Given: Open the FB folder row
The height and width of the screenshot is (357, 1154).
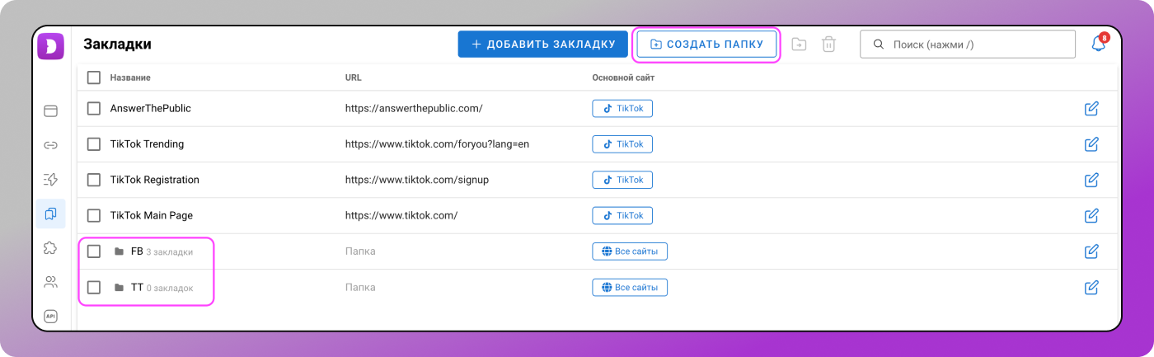Looking at the screenshot, I should point(597,251).
